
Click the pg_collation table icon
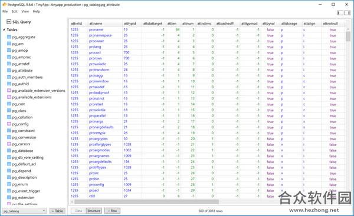point(9,117)
